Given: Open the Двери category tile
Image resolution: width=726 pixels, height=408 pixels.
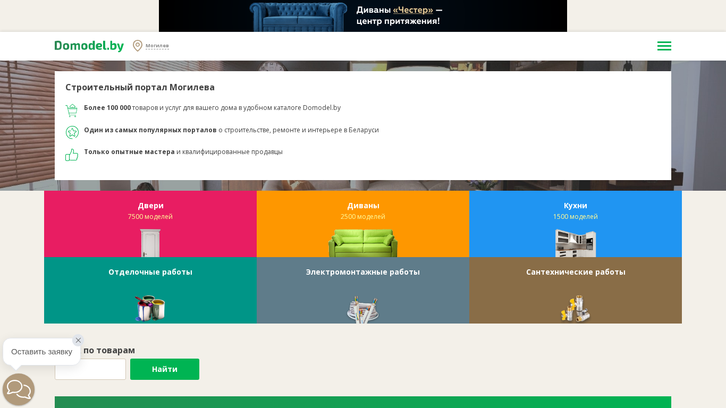Looking at the screenshot, I should coord(150,224).
